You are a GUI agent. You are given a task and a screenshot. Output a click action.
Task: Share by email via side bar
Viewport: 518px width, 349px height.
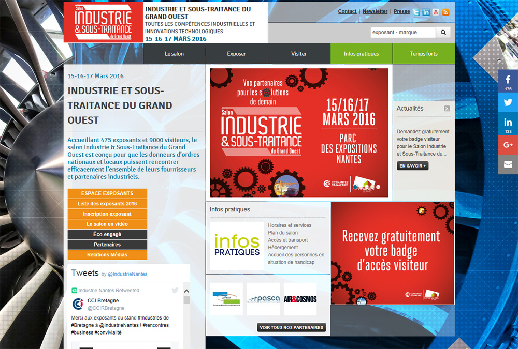pyautogui.click(x=508, y=164)
